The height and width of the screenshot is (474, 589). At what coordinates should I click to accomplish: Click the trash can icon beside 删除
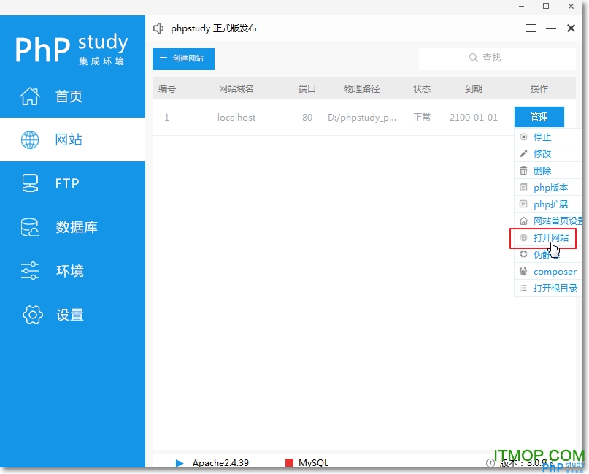523,170
